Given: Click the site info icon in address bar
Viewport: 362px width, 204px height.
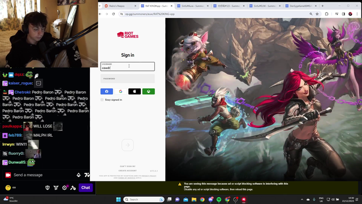Looking at the screenshot, I should pyautogui.click(x=122, y=14).
